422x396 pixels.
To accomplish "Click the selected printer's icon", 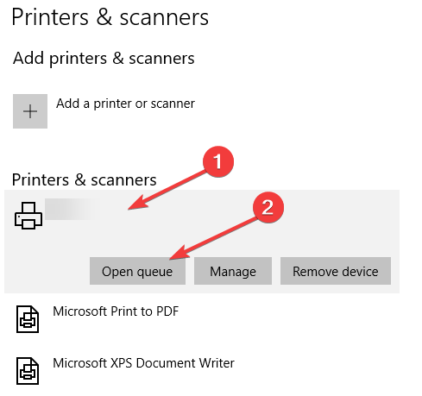I will pyautogui.click(x=28, y=216).
